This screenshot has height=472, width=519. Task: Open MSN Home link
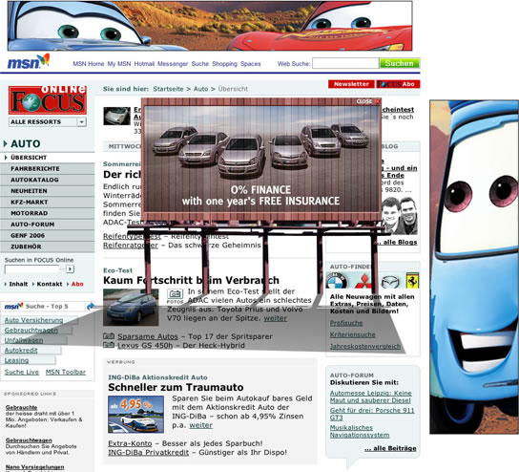click(89, 64)
